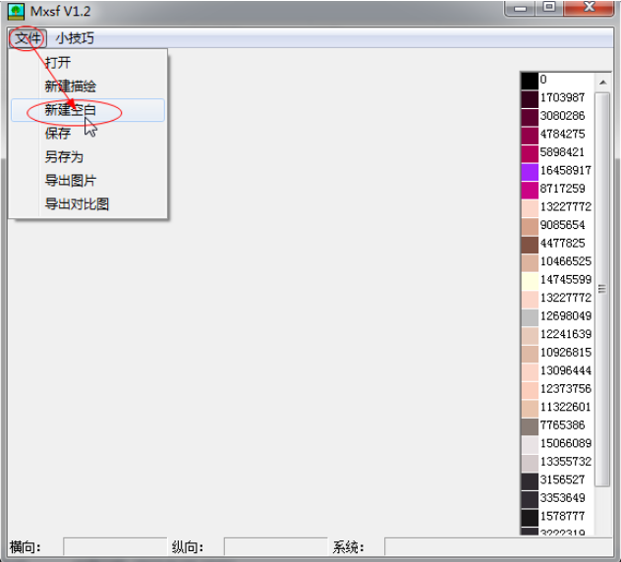Select the purple swatch 16458917

tap(530, 171)
